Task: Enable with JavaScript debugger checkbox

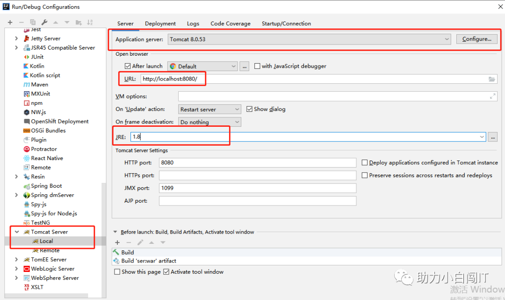Action: [x=257, y=66]
